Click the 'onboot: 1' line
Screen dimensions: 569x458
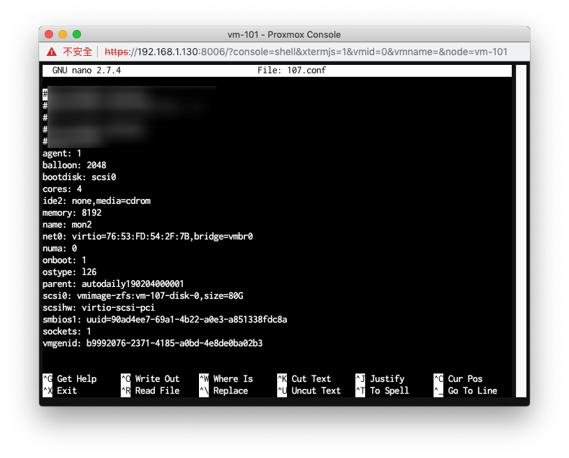[x=64, y=260]
